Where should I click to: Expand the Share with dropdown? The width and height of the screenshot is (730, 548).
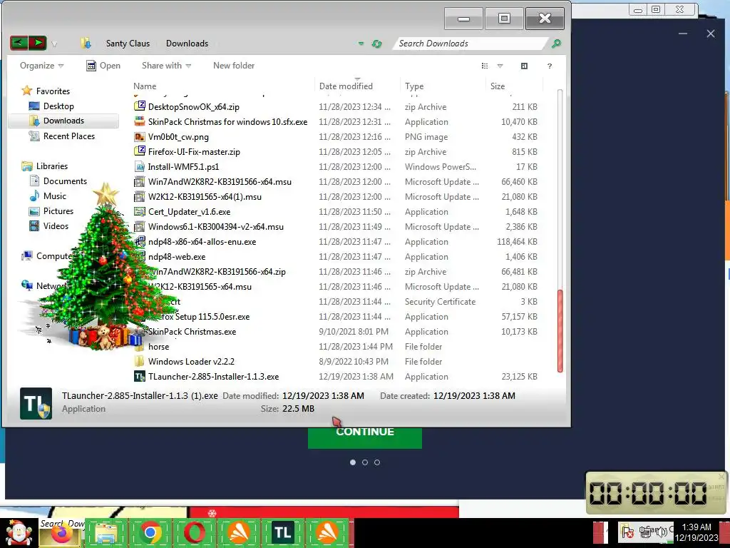(166, 66)
